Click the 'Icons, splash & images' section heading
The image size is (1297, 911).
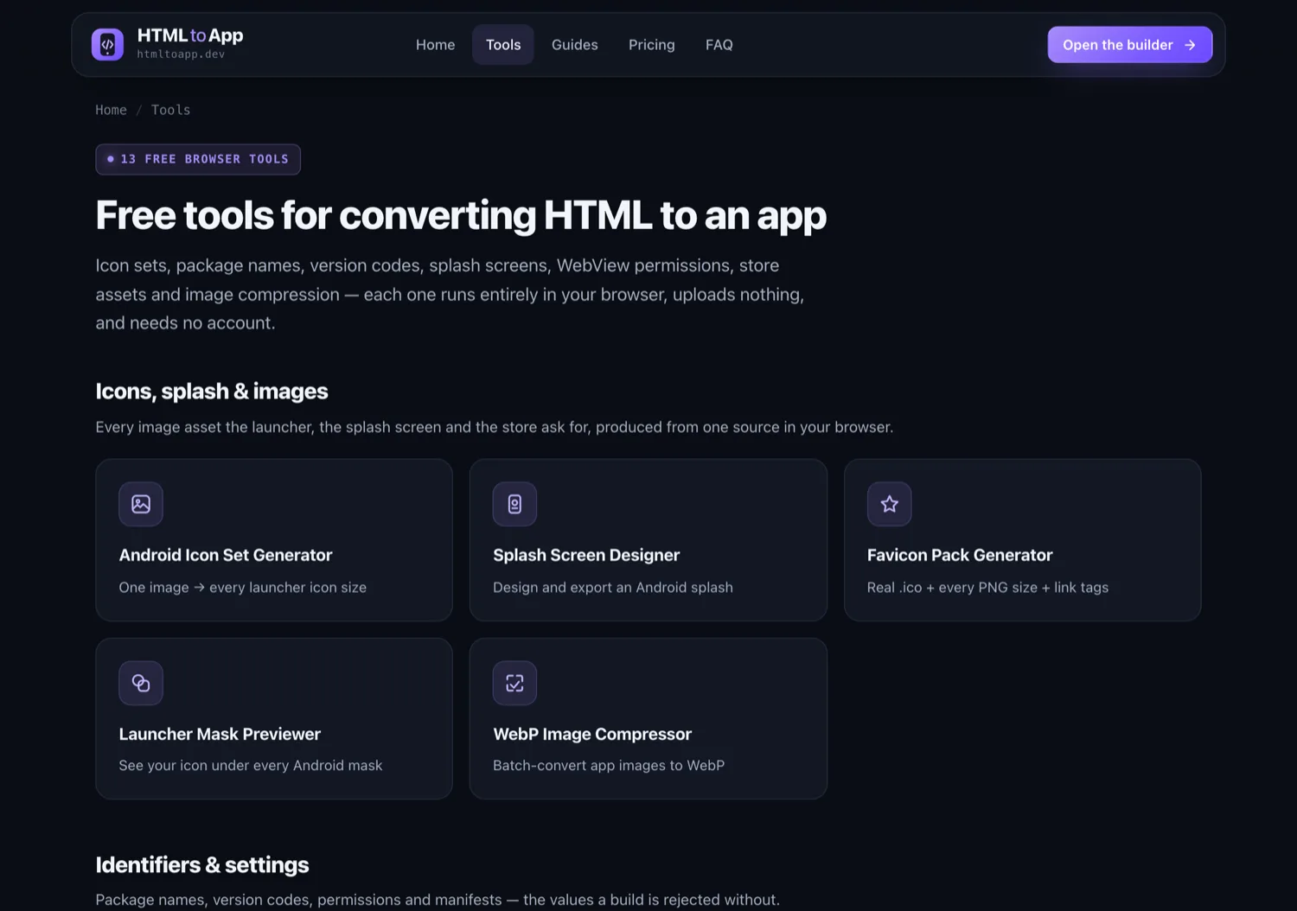(212, 392)
